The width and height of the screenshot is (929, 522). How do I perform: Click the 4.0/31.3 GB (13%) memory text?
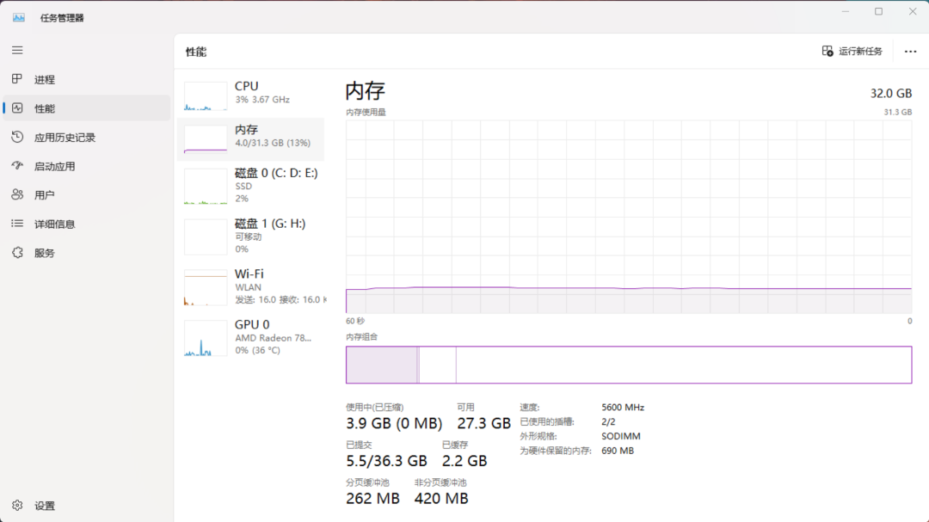tap(273, 143)
